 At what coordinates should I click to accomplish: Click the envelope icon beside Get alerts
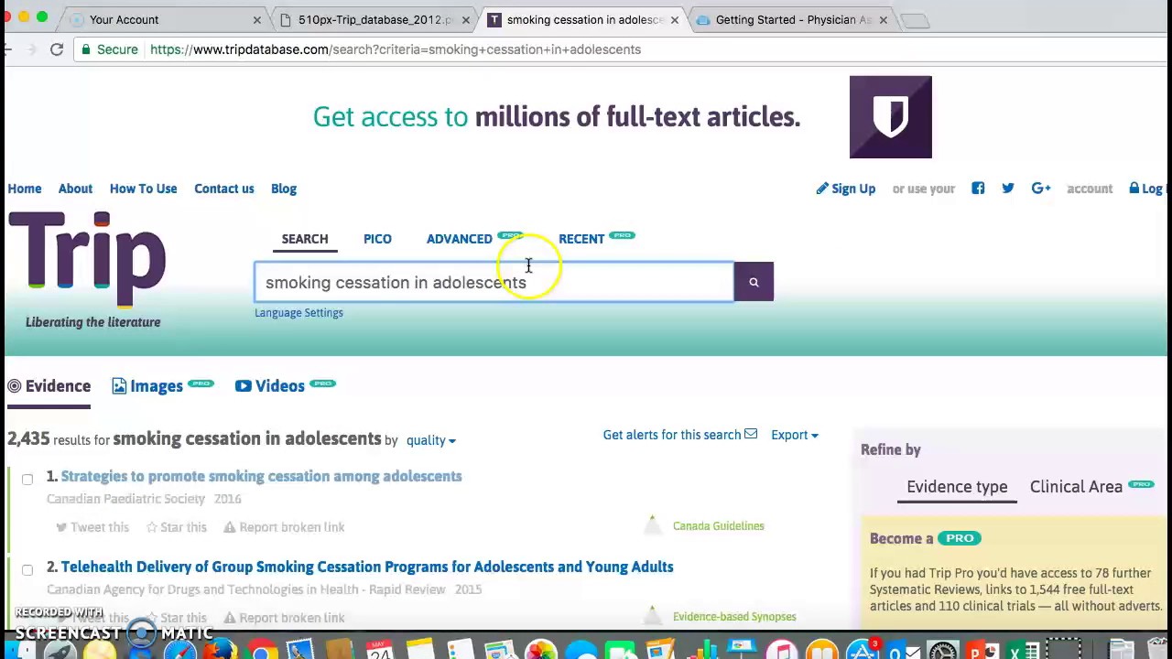click(x=751, y=435)
